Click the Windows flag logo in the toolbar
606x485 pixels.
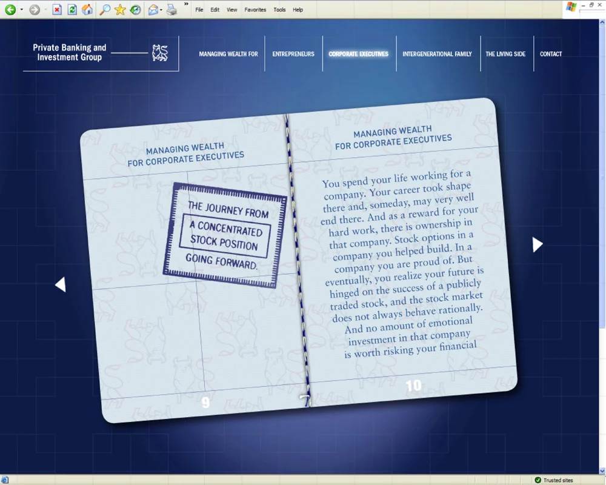pos(571,7)
